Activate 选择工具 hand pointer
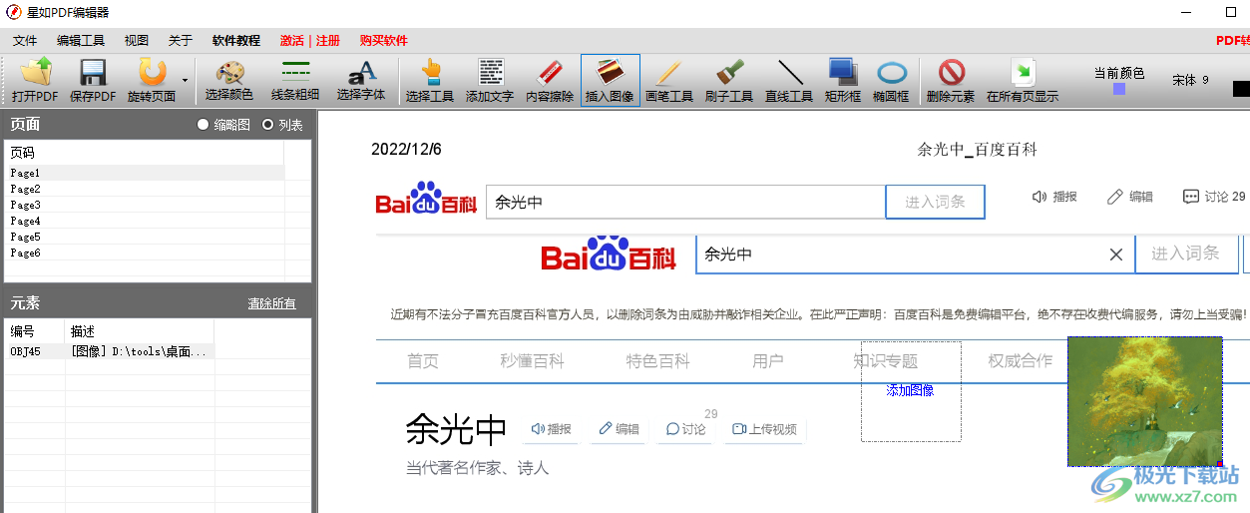The image size is (1250, 513). point(430,80)
